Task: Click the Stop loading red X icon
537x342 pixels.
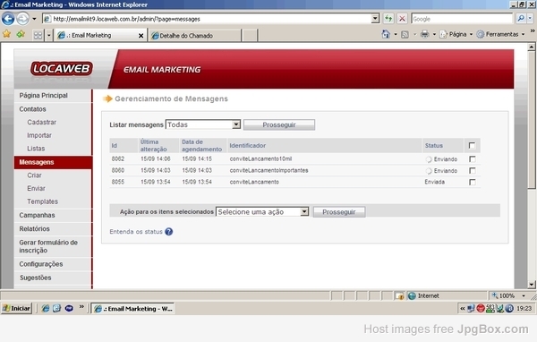Action: [x=402, y=19]
